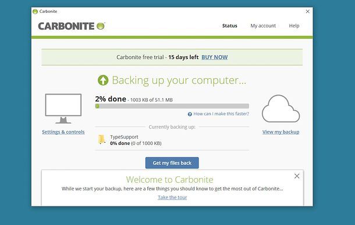Click the Get my files back button
Screen dimensions: 355x225
pyautogui.click(x=172, y=163)
